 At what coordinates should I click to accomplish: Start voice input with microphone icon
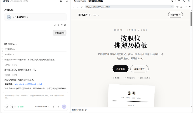point(54,107)
